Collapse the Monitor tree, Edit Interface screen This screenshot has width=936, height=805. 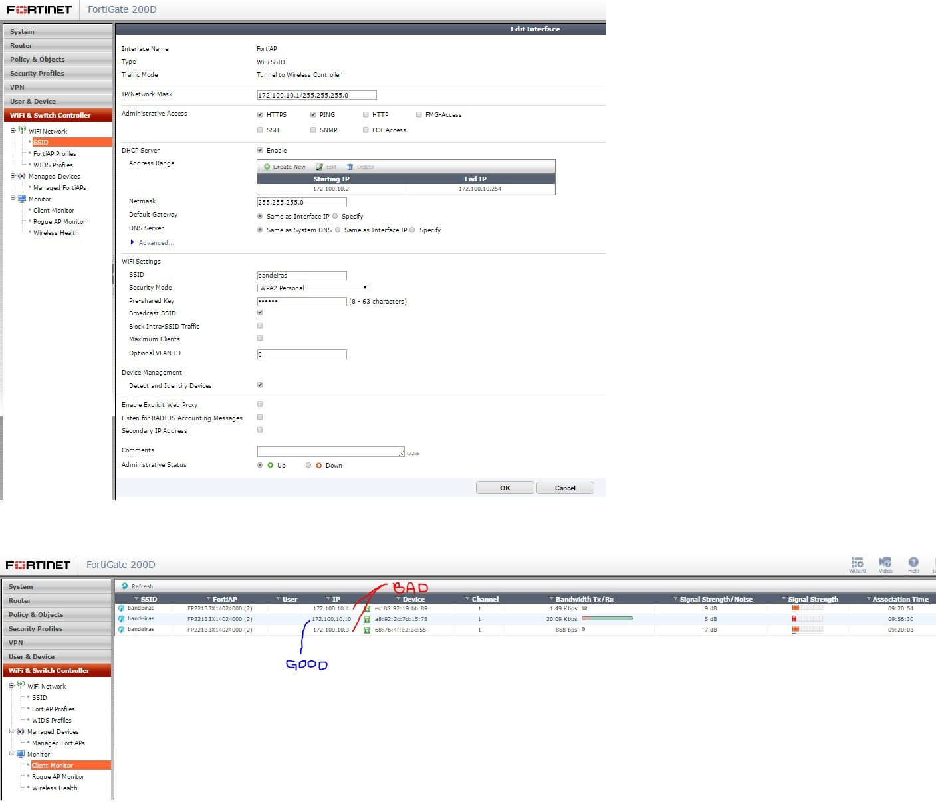click(x=13, y=199)
